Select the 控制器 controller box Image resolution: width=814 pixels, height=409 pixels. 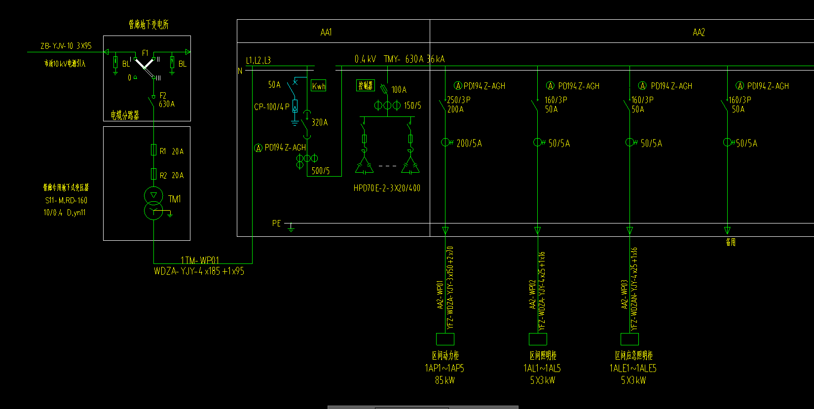pyautogui.click(x=366, y=85)
